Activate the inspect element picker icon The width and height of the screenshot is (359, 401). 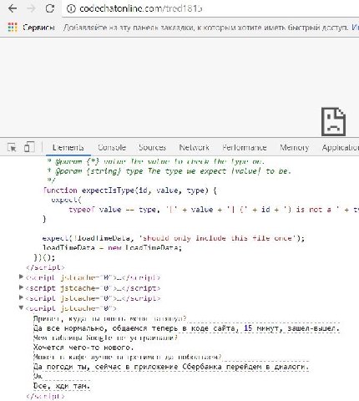12,147
